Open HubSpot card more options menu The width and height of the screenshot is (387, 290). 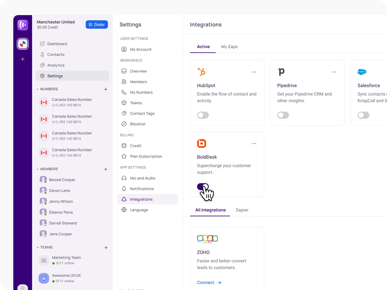(254, 72)
